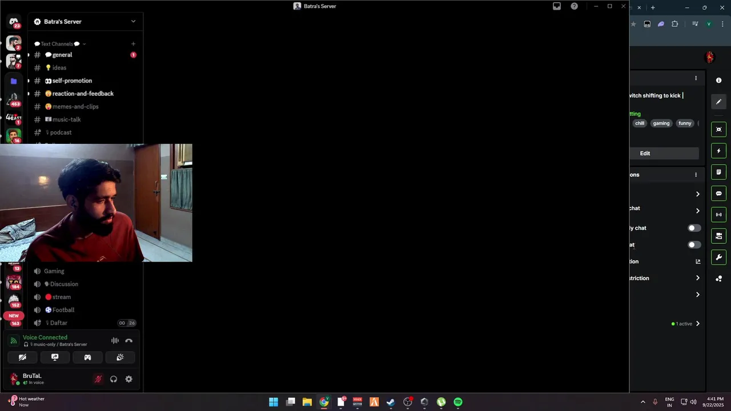Open voice connection quality signal icon

pos(14,341)
